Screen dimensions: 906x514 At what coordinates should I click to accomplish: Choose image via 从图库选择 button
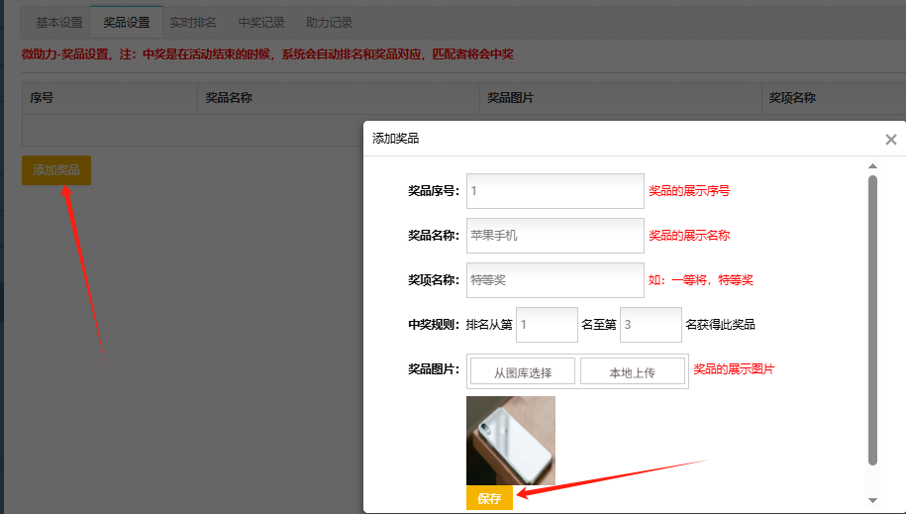click(523, 371)
